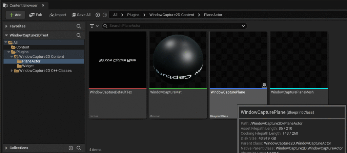Open chevron after the Plugins breadcrumb

(144, 15)
